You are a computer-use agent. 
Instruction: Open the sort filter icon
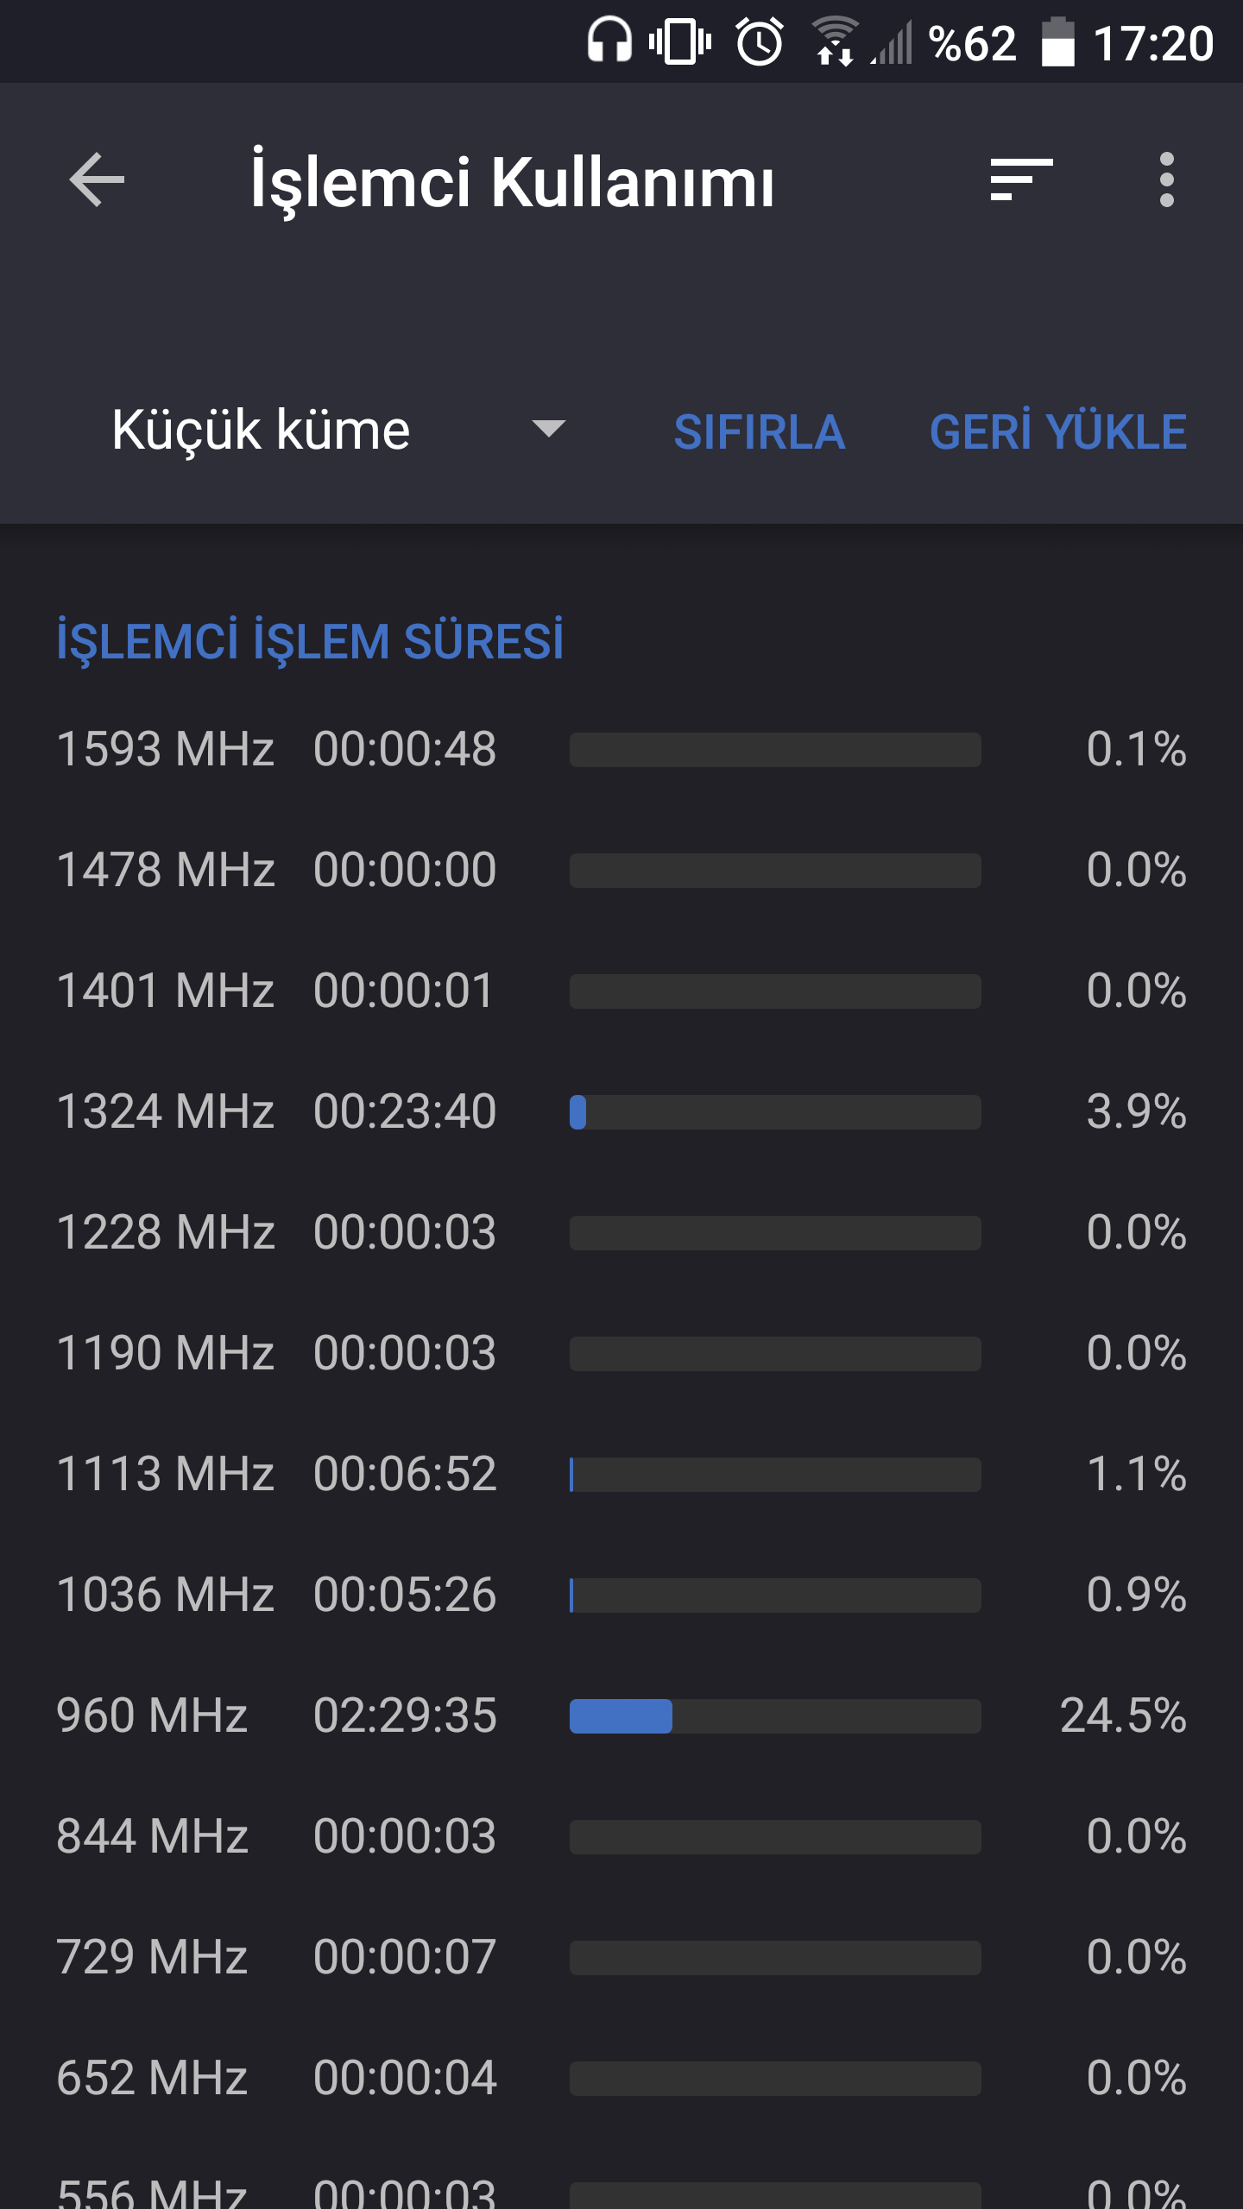(1022, 179)
